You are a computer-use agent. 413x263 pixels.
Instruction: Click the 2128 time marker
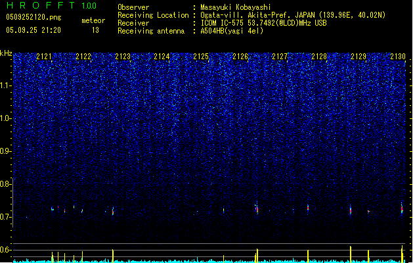[319, 57]
